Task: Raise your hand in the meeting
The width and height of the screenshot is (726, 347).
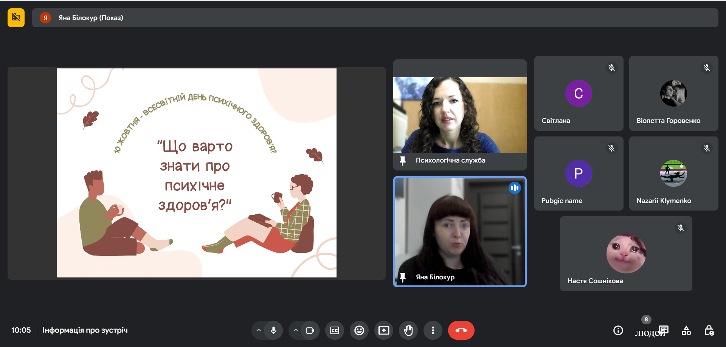Action: [x=408, y=330]
